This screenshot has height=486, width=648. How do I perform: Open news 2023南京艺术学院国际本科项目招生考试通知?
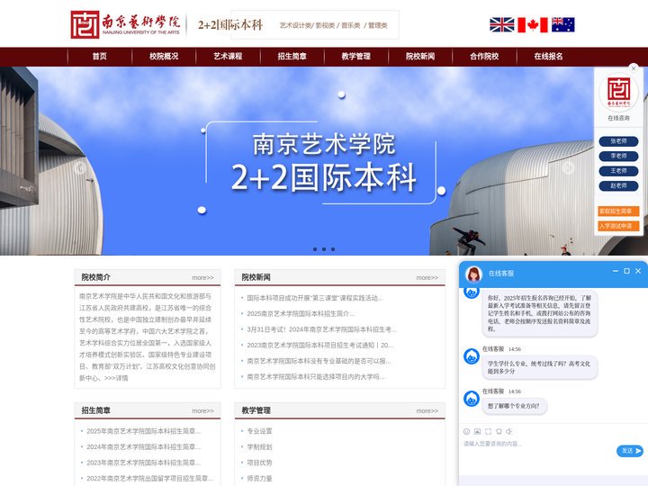[x=319, y=345]
